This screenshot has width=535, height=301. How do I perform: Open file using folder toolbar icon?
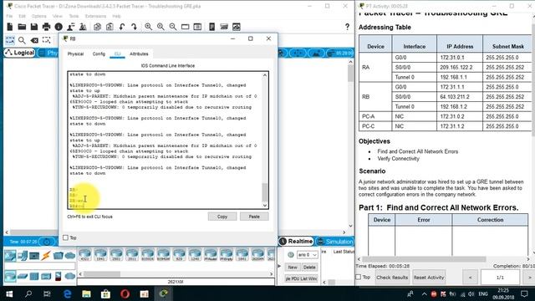point(22,27)
